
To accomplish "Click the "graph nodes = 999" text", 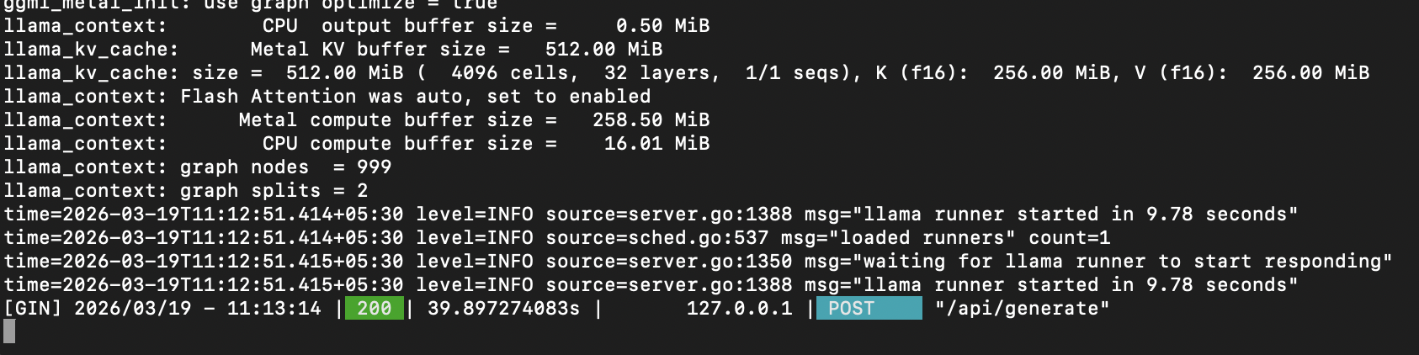I will point(286,167).
